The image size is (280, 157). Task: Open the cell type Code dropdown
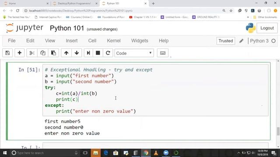(134, 53)
